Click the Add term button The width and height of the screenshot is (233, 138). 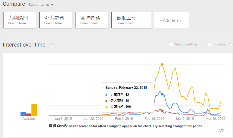point(171,20)
